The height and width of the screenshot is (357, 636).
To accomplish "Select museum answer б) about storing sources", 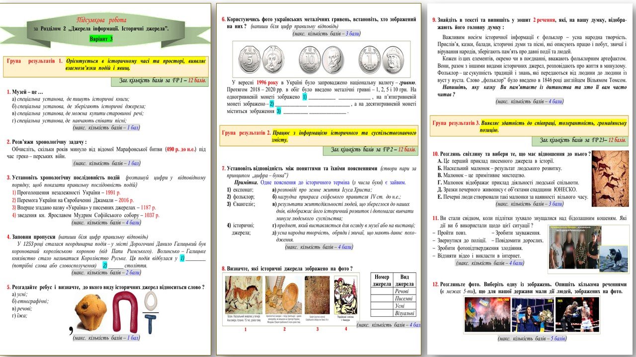I will tap(79, 106).
